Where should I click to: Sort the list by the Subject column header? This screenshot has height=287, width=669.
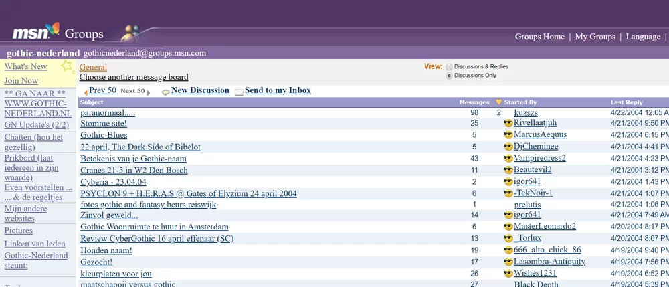[x=92, y=102]
